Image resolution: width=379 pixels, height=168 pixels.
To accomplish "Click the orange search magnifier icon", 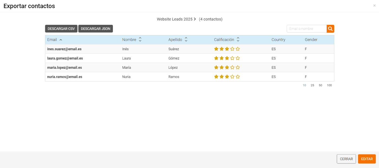I will [330, 29].
